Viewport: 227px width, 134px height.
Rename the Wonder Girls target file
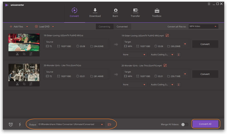pyautogui.click(x=165, y=65)
